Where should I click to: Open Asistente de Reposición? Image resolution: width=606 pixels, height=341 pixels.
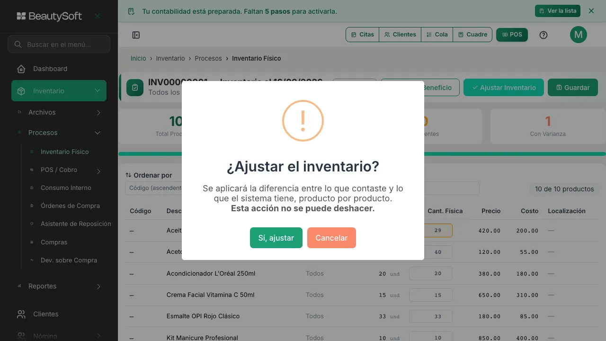tap(76, 224)
